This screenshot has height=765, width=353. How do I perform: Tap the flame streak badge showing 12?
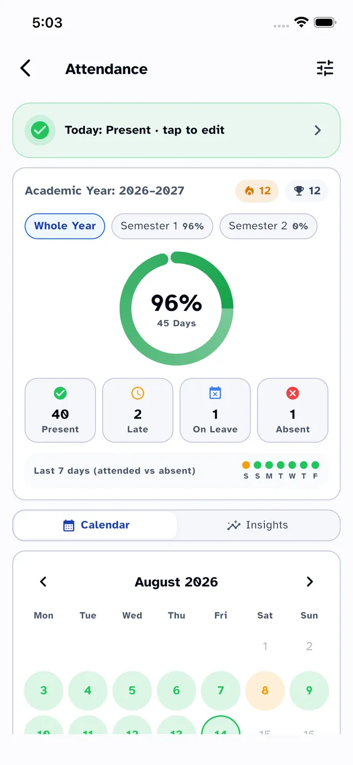[x=257, y=191]
